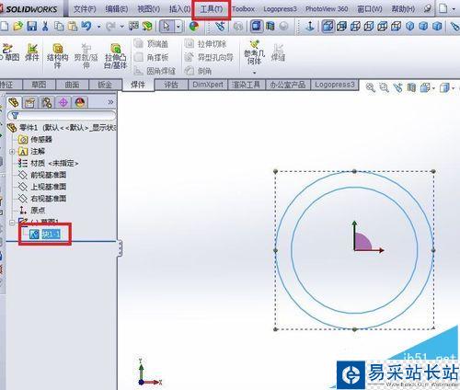Click the Redo arrow icon
Screen dimensions: 460x390
click(110, 27)
